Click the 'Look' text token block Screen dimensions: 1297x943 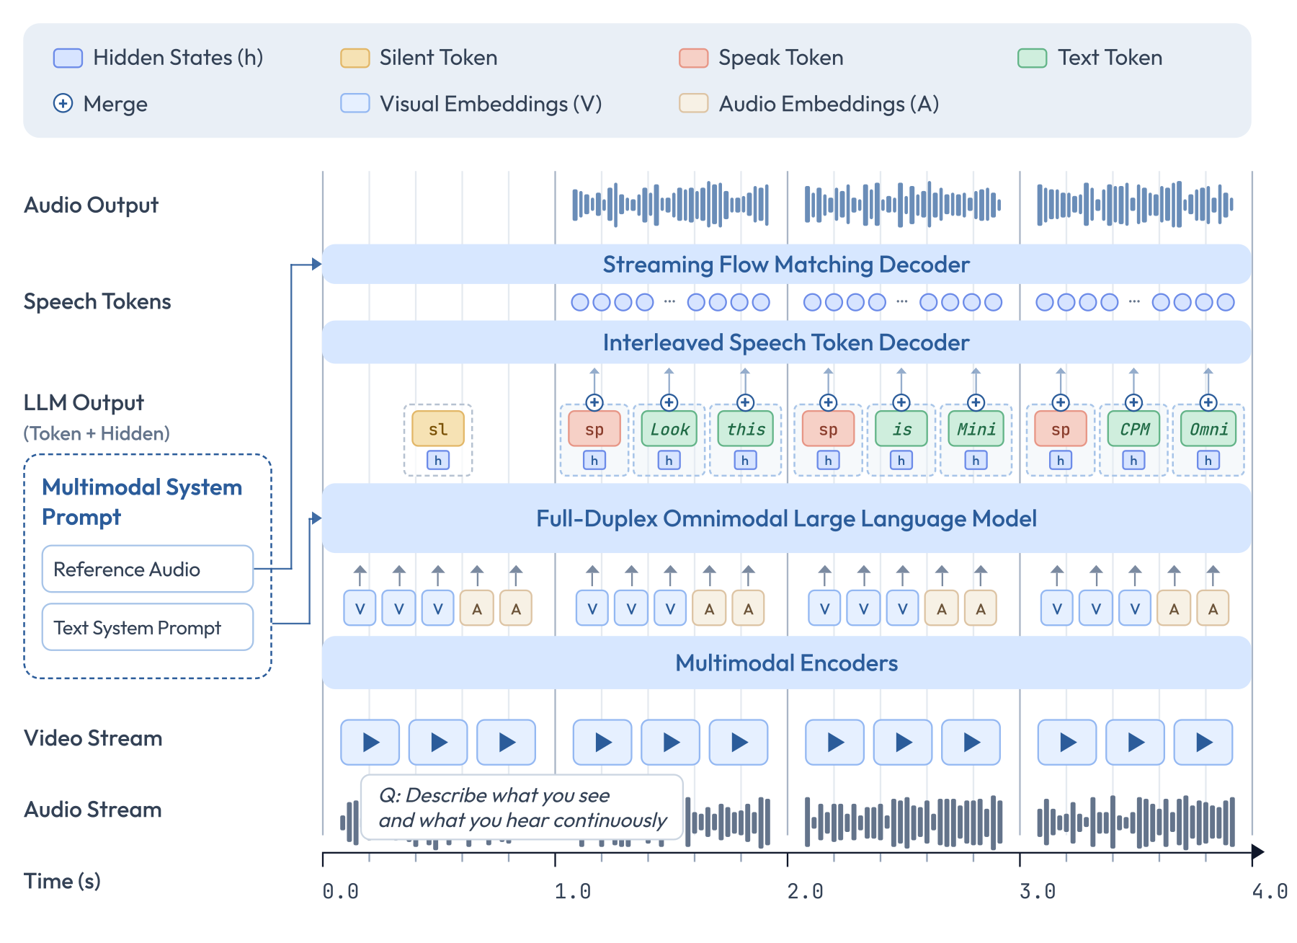point(669,429)
